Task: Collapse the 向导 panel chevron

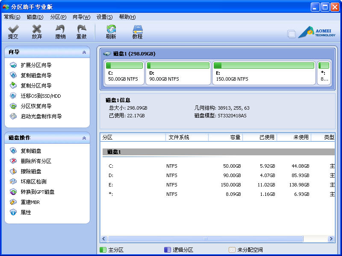Action: pyautogui.click(x=84, y=52)
